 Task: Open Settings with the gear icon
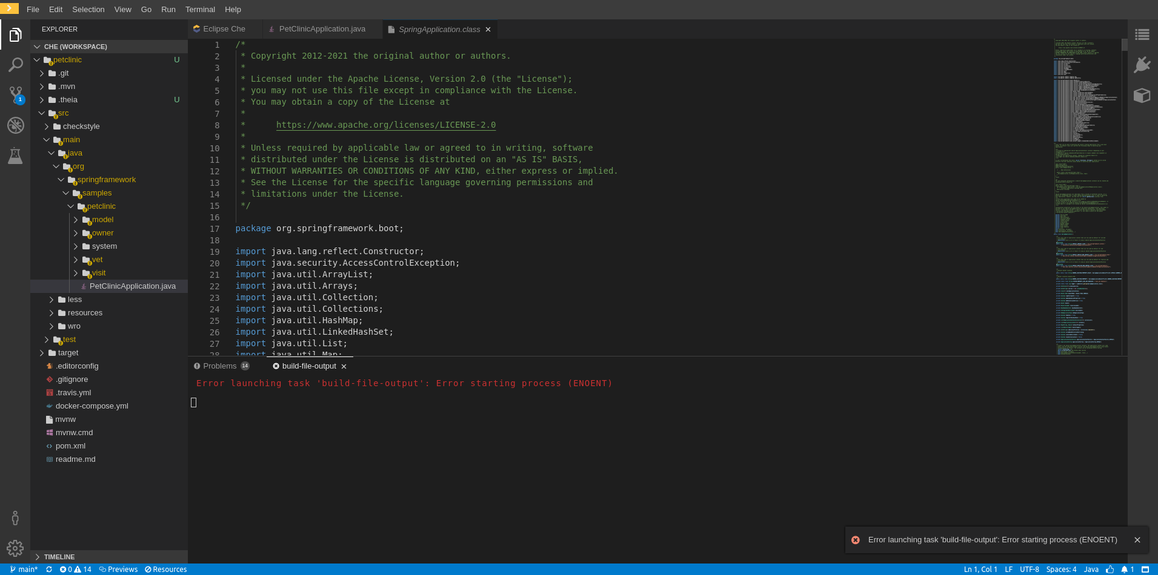[16, 548]
